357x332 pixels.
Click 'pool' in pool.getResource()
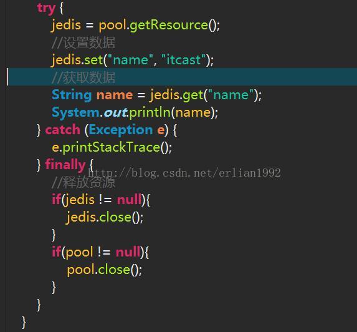tap(113, 26)
